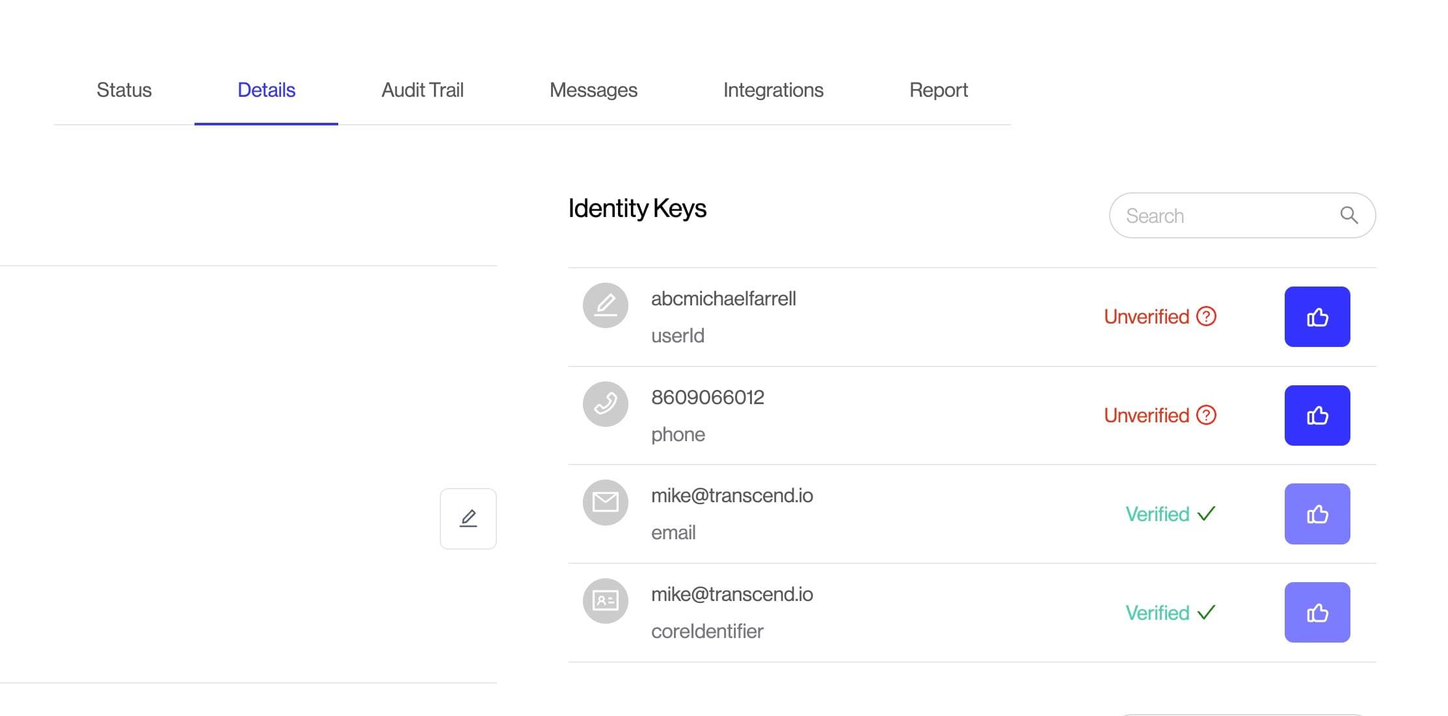Open the Audit Trail tab
Viewport: 1448px width, 716px height.
(422, 90)
